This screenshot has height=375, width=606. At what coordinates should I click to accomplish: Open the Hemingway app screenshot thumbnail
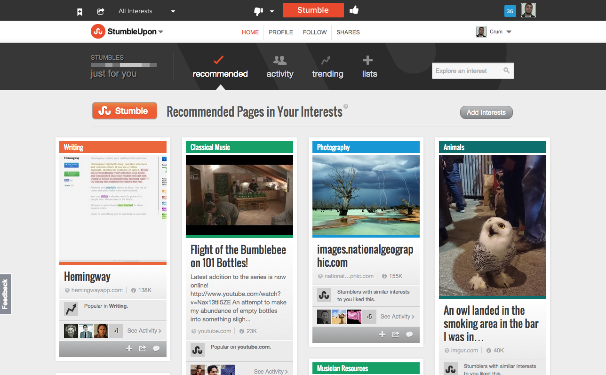point(113,207)
